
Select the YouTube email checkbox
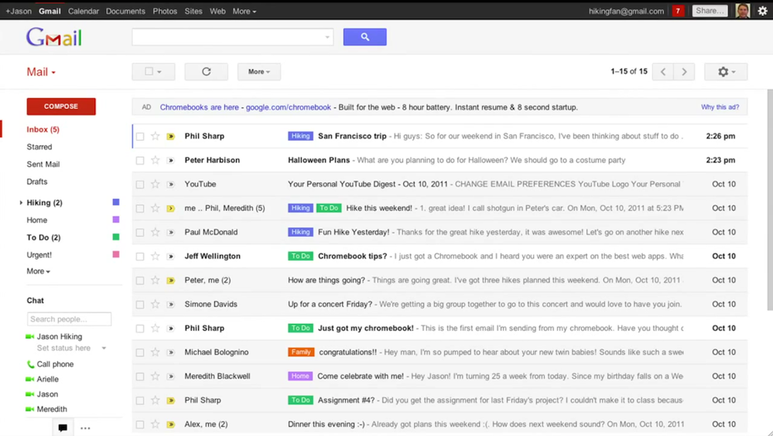[140, 184]
